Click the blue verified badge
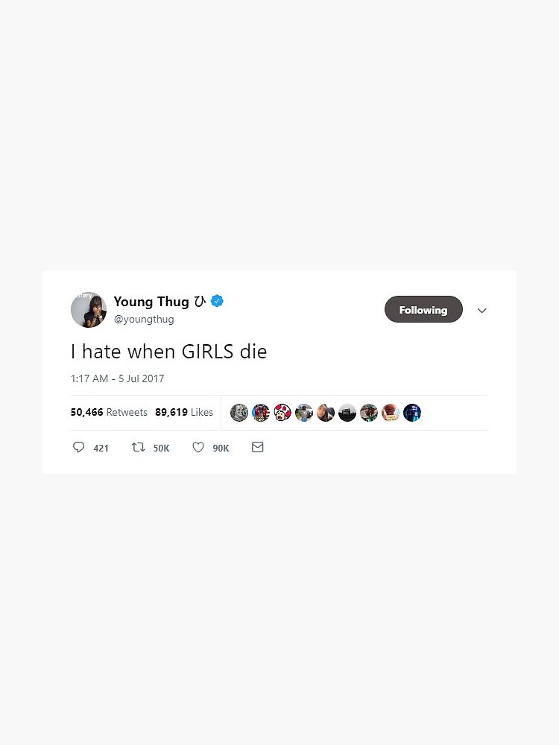 click(217, 301)
